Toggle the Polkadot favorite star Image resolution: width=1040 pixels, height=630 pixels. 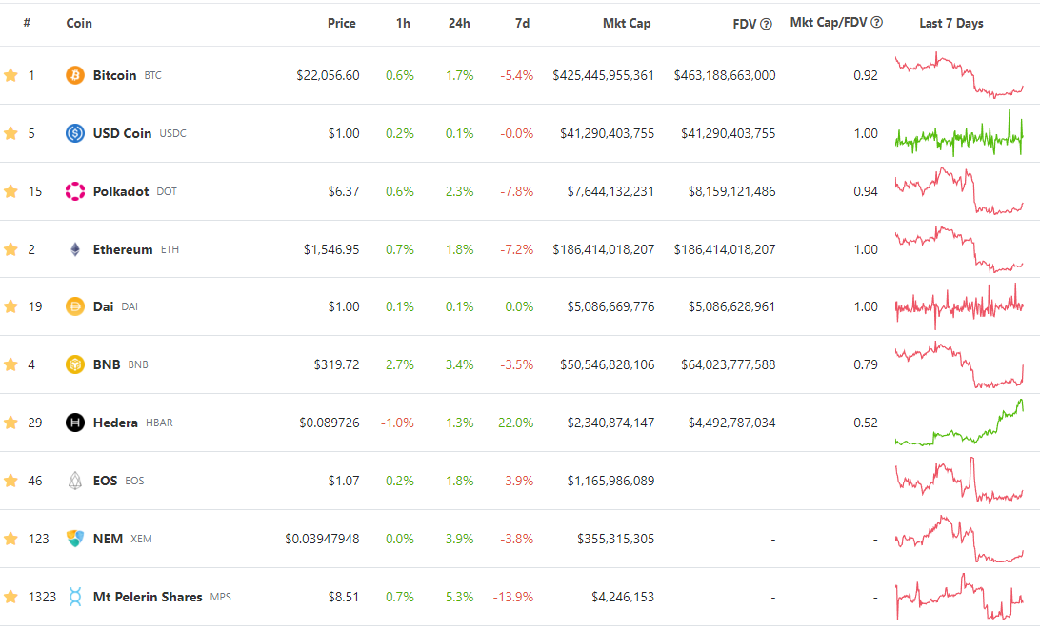(x=10, y=191)
